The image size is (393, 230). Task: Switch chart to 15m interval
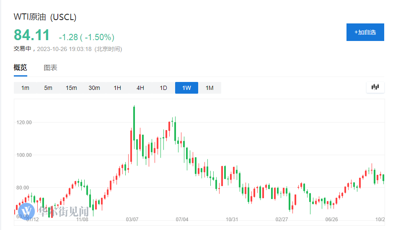(x=71, y=88)
